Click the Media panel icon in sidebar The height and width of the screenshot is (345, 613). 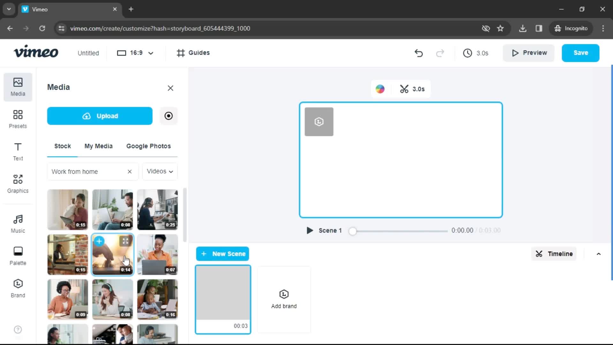pyautogui.click(x=18, y=86)
